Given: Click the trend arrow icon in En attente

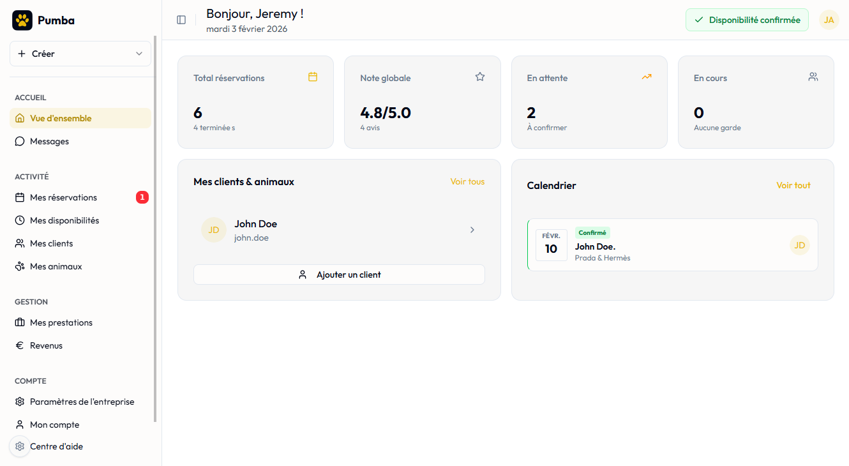Looking at the screenshot, I should pyautogui.click(x=647, y=77).
